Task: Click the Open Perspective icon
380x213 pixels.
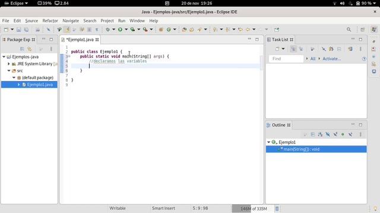Action: (363, 30)
